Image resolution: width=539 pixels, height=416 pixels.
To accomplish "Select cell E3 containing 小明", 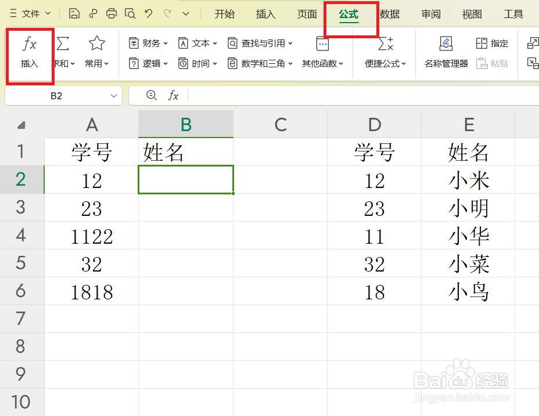I will (x=469, y=208).
